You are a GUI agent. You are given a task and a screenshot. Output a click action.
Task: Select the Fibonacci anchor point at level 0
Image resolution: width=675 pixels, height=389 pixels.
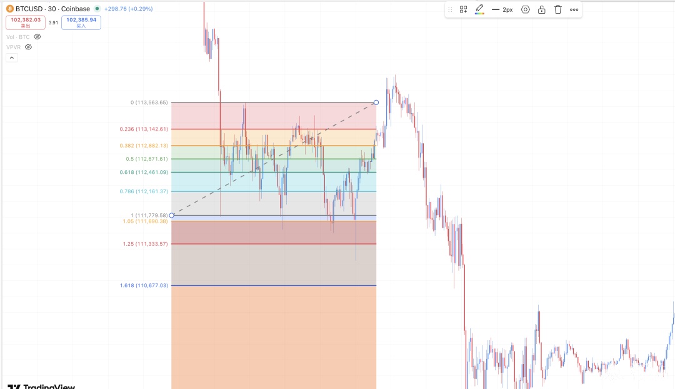pyautogui.click(x=376, y=103)
